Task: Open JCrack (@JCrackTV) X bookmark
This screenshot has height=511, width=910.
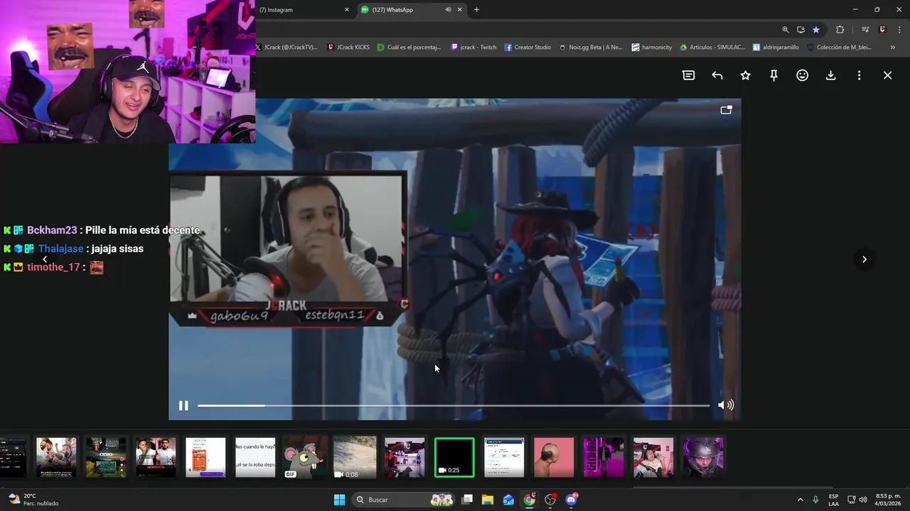Action: coord(286,48)
